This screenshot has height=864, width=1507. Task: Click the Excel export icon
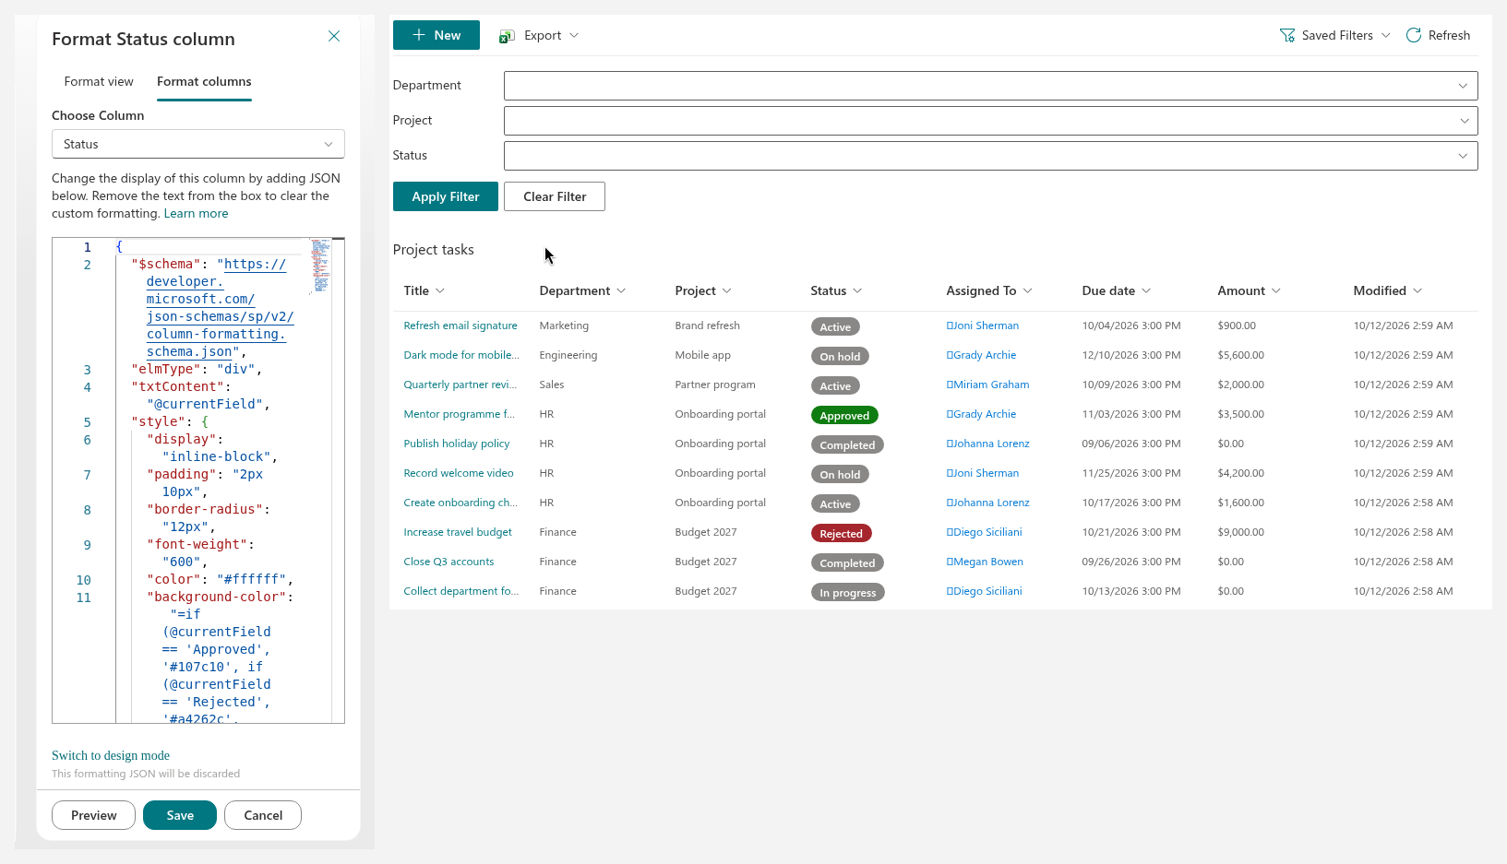coord(507,36)
